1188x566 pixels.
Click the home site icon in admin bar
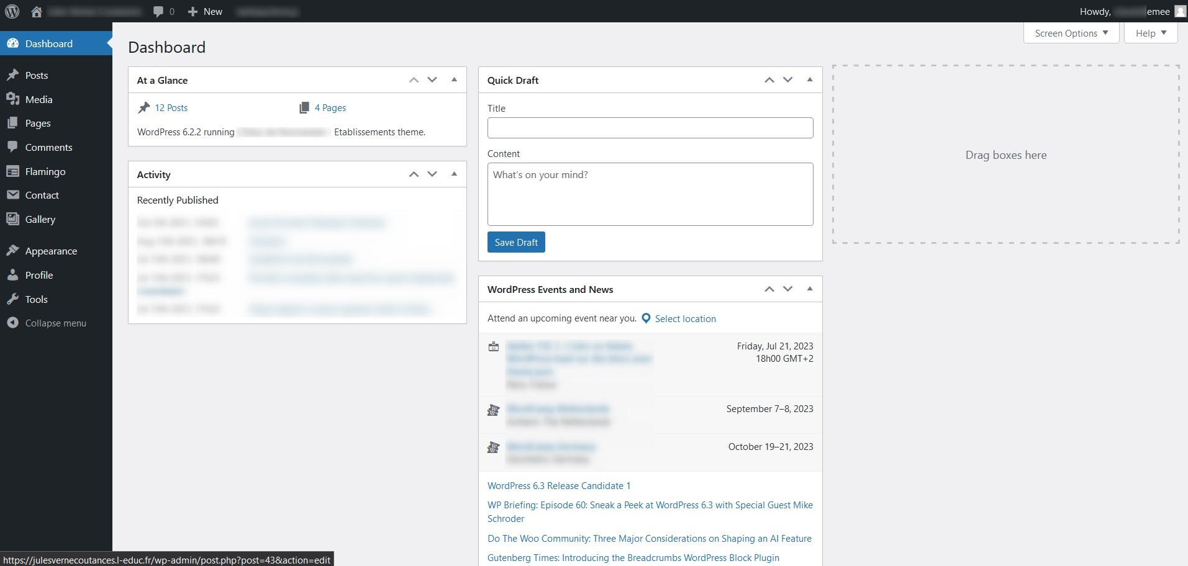click(x=37, y=11)
